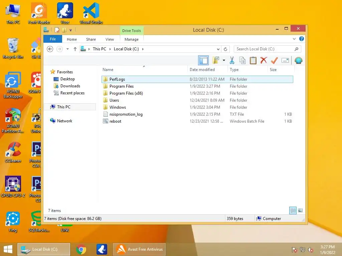Image resolution: width=342 pixels, height=256 pixels.
Task: Click the folder options toolbar icon
Action: click(x=216, y=60)
